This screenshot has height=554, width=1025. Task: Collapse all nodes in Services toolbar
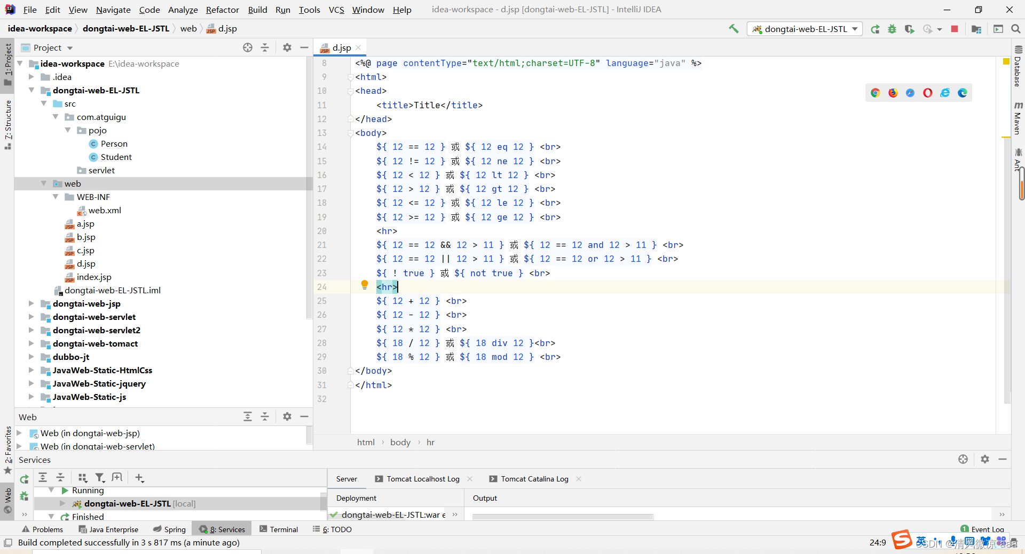click(x=60, y=478)
